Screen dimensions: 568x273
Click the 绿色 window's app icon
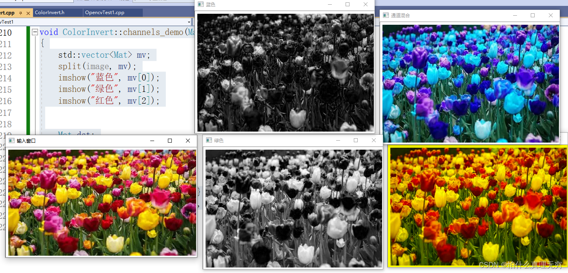point(209,140)
